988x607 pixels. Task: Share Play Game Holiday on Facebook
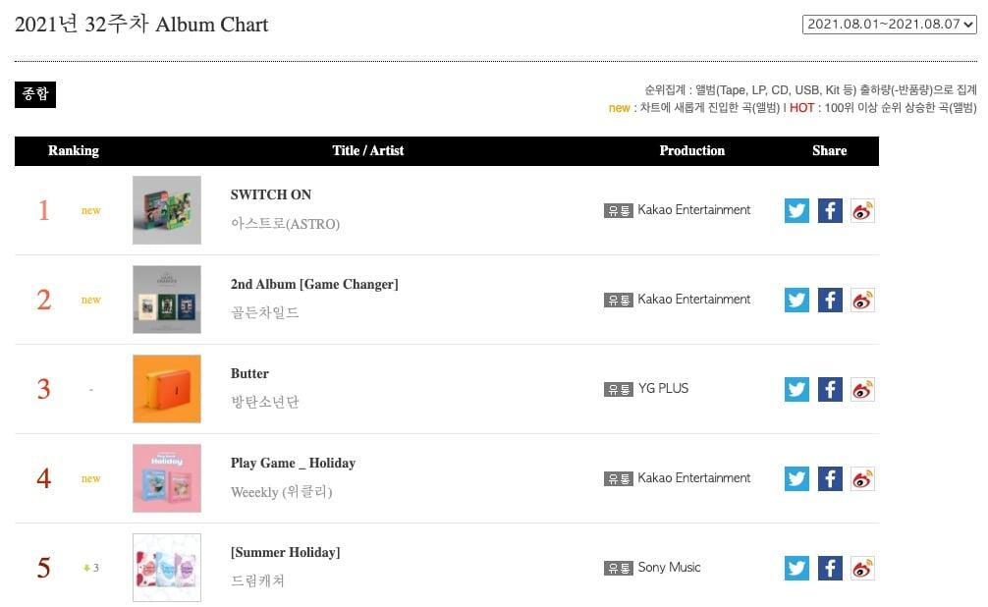pyautogui.click(x=830, y=478)
